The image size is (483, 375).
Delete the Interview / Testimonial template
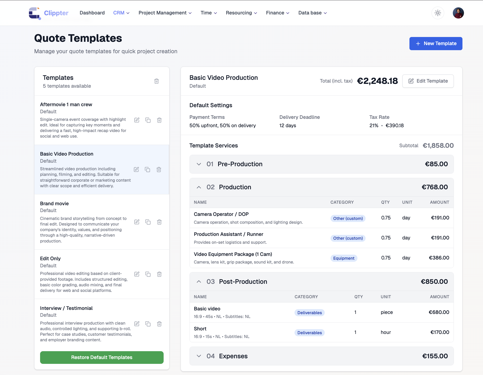click(159, 324)
